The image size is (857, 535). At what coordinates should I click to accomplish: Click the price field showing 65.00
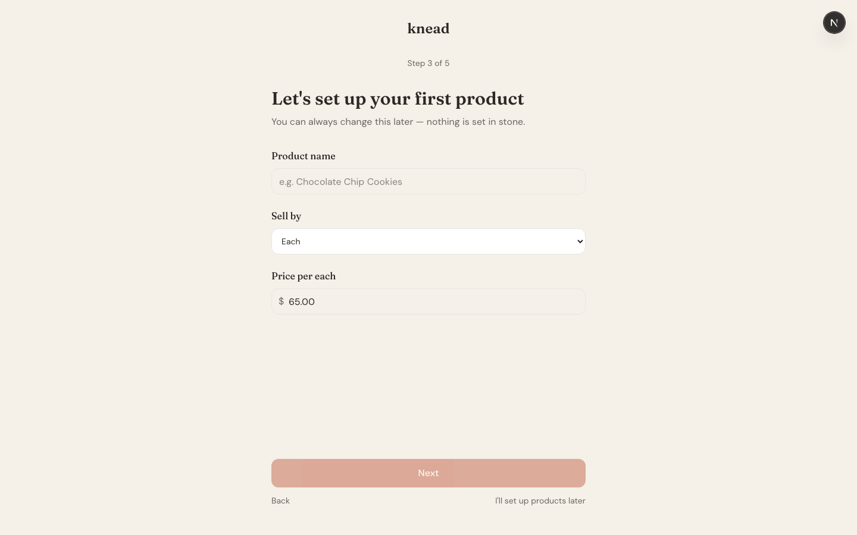(428, 301)
